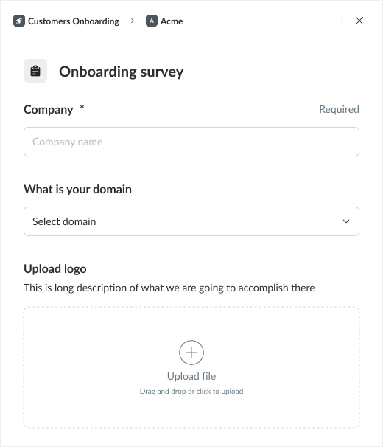Viewport: 383px width, 447px height.
Task: Close the onboarding survey panel with X
Action: (359, 21)
